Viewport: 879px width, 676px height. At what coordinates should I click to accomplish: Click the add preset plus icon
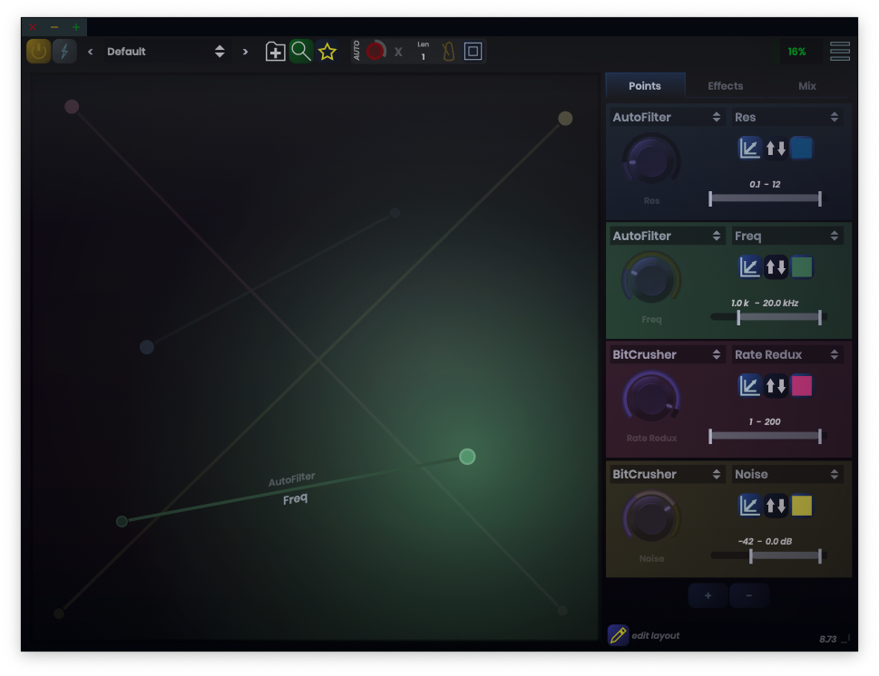[x=275, y=52]
